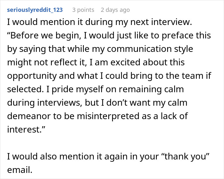Image resolution: width=224 pixels, height=179 pixels.
Task: Click the "3 points" score label
Action: (83, 10)
